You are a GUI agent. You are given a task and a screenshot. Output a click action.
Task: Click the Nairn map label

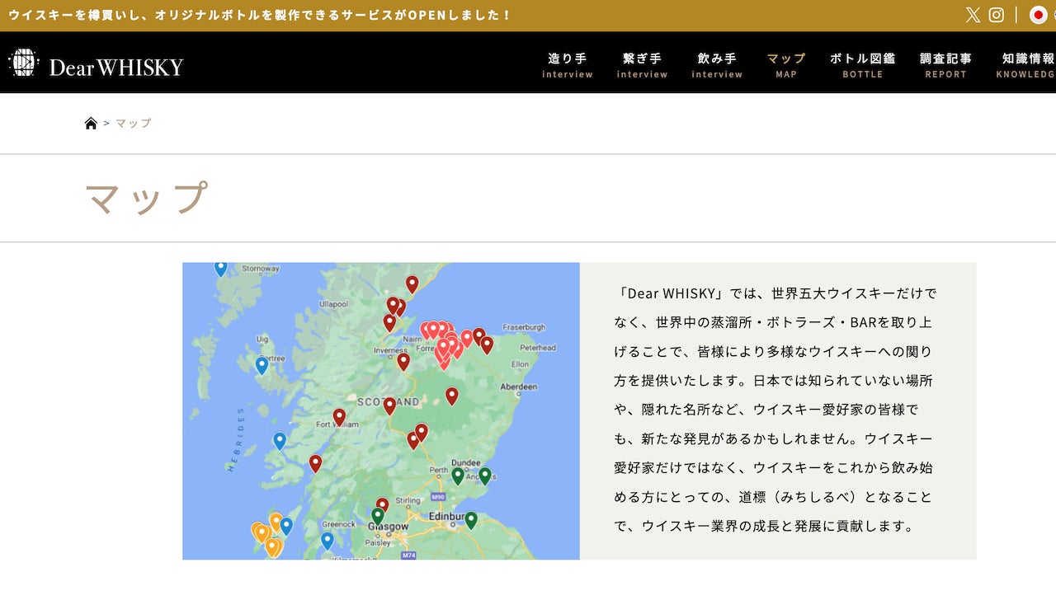coord(412,340)
